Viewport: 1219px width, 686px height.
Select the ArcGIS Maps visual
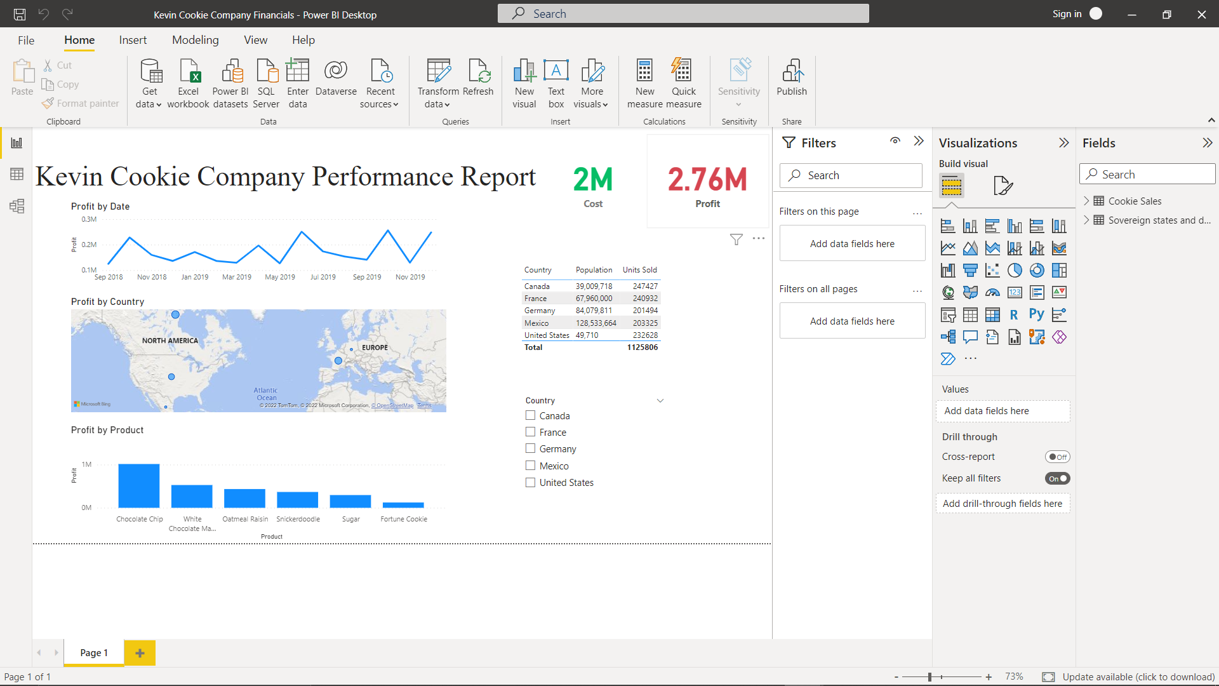(1037, 337)
